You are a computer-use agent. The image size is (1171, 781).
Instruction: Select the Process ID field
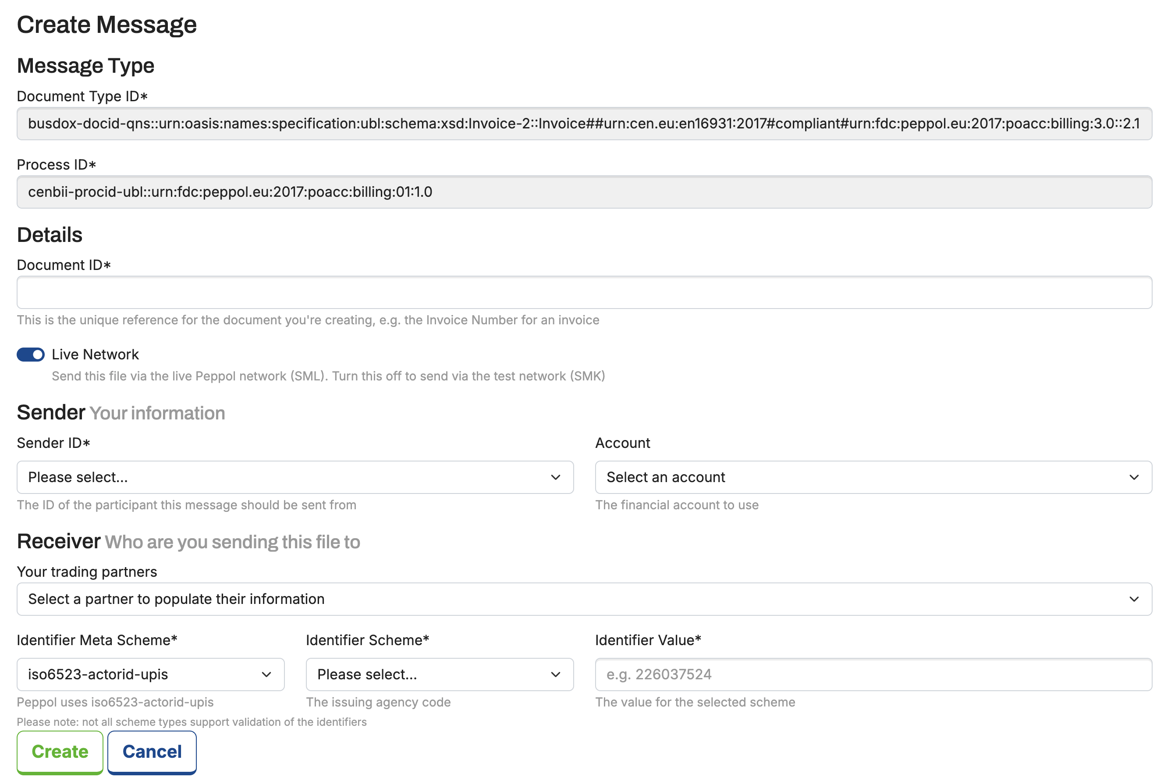pos(584,192)
